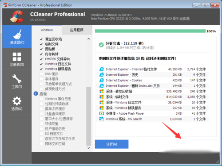Uncheck 剪贴板 checkbox
This screenshot has height=166, width=222.
[x=41, y=49]
